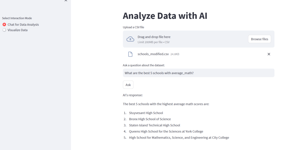Image resolution: width=306 pixels, height=150 pixels.
Task: Focus the dataset question input field
Action: (x=199, y=73)
